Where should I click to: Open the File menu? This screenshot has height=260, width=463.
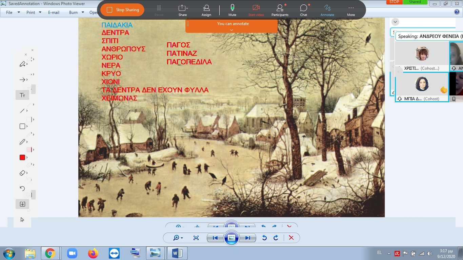click(9, 13)
